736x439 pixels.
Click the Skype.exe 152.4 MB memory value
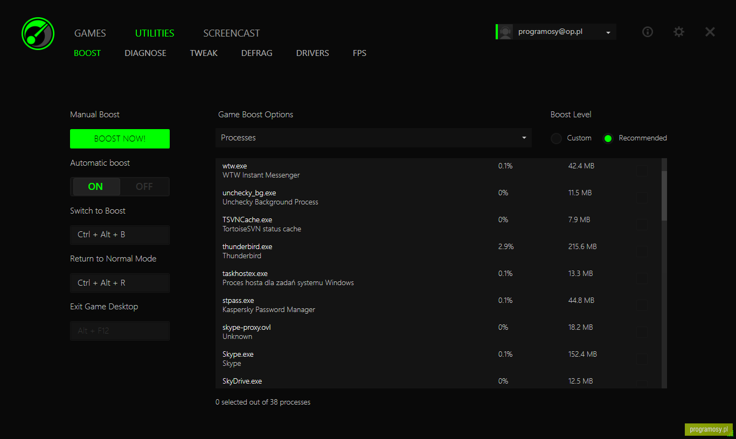tap(582, 355)
